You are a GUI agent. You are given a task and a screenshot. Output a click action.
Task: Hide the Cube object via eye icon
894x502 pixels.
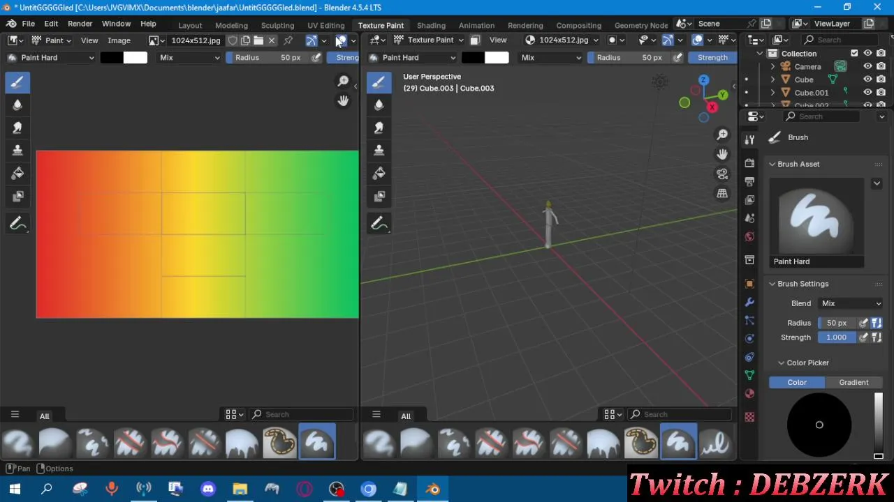pos(867,79)
